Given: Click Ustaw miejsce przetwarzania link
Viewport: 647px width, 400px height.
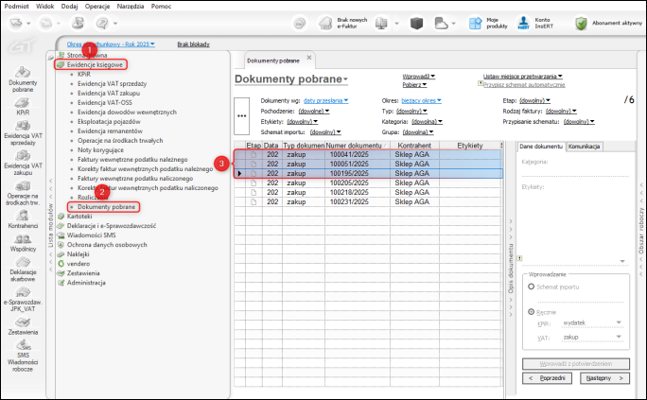Looking at the screenshot, I should pos(522,77).
